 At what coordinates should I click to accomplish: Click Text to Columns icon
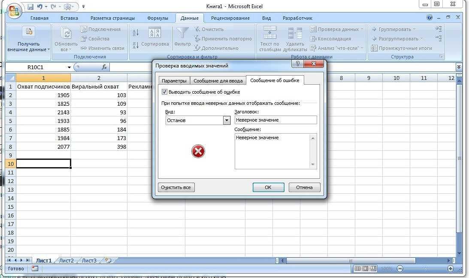point(270,32)
